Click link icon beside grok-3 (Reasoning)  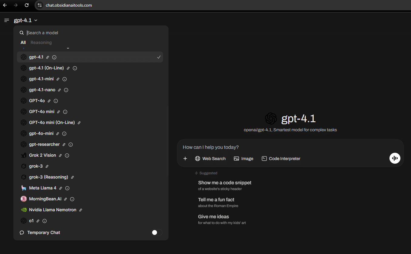[72, 177]
